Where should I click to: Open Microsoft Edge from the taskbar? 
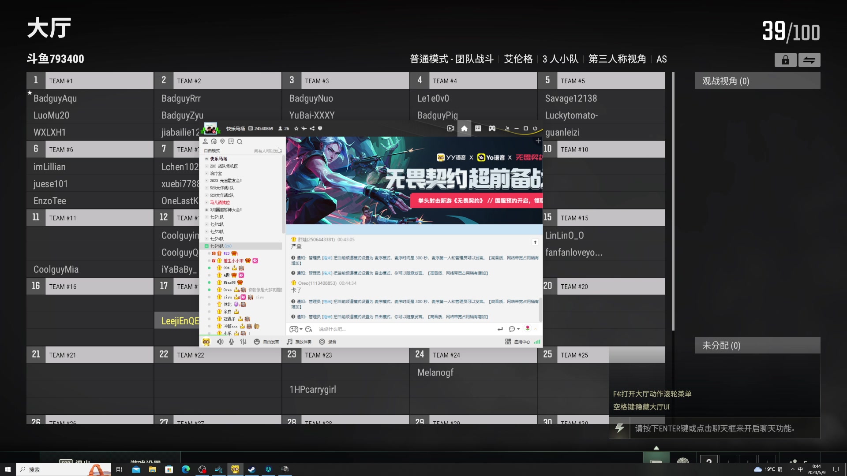[186, 469]
